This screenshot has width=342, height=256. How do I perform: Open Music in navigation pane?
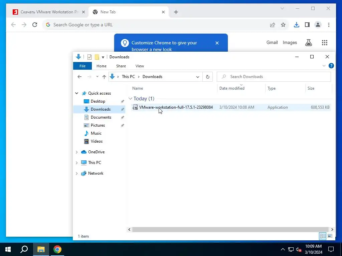96,133
